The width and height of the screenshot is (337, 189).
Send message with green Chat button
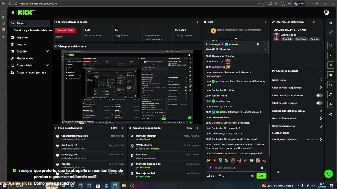[261, 176]
